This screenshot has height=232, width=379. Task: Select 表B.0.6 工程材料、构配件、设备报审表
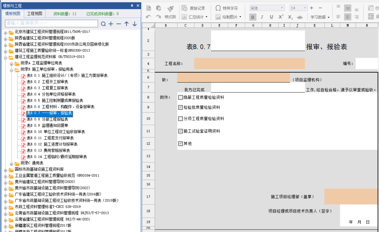(61, 107)
